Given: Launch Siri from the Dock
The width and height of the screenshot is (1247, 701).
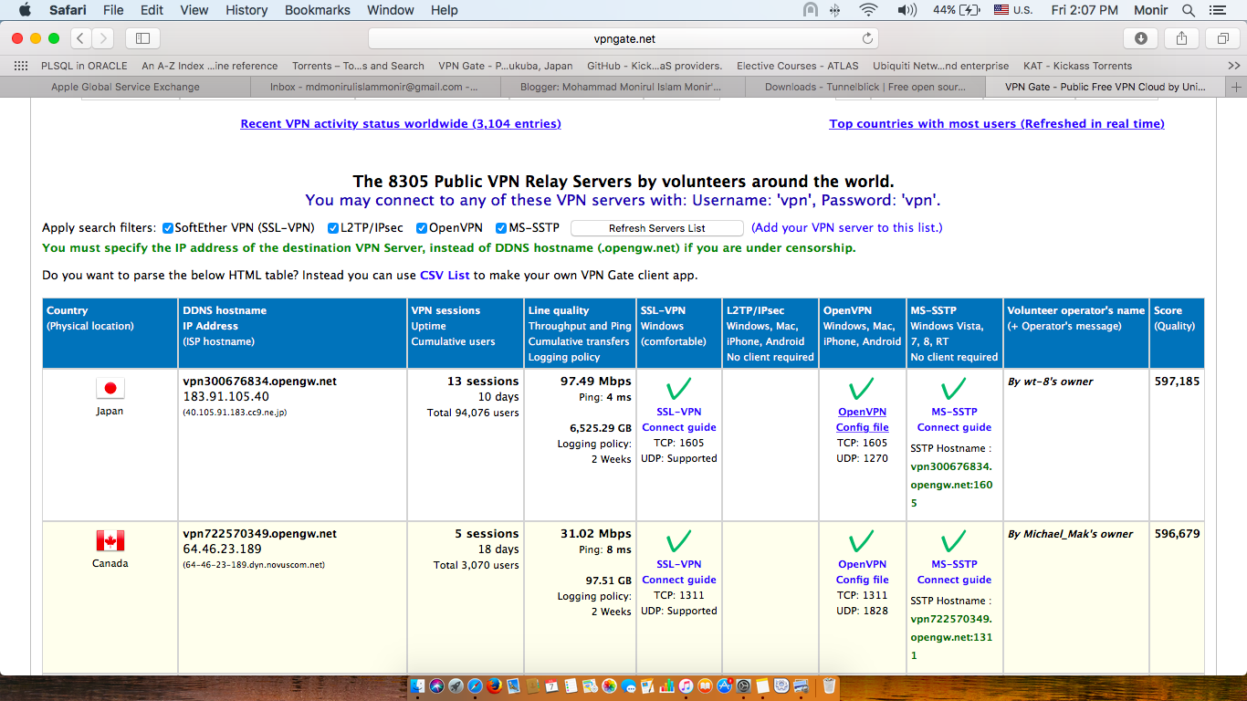Looking at the screenshot, I should pos(437,686).
